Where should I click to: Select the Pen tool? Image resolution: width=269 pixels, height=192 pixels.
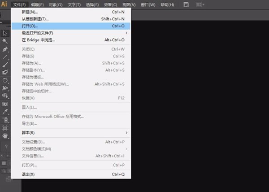click(x=5, y=49)
